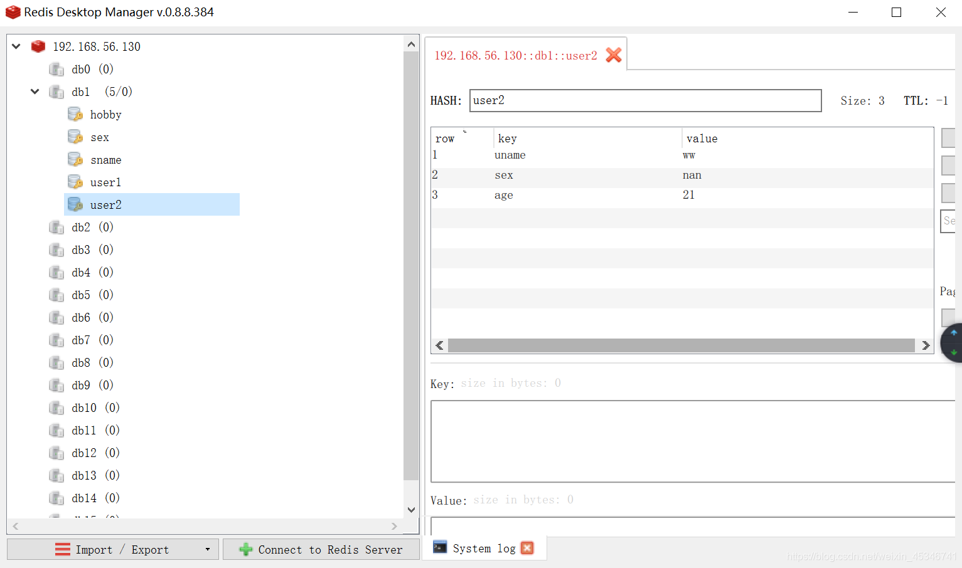
Task: Select the db2 (0) database entry
Action: (x=92, y=227)
